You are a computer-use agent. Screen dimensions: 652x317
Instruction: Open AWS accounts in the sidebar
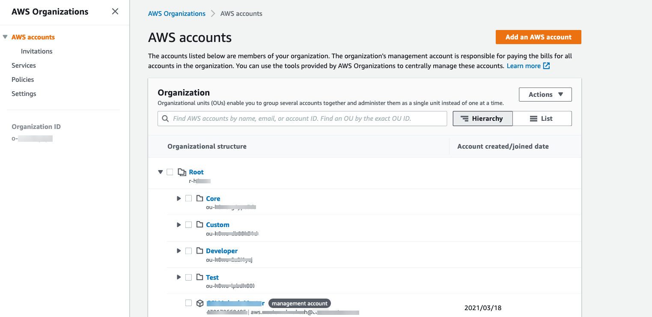(33, 37)
